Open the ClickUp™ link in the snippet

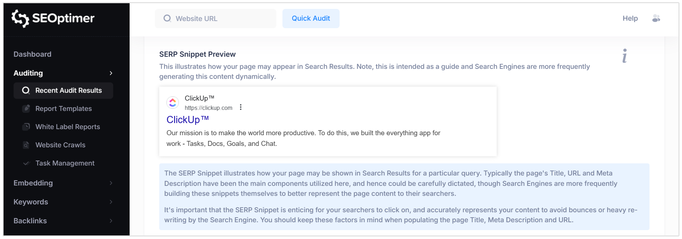point(187,119)
